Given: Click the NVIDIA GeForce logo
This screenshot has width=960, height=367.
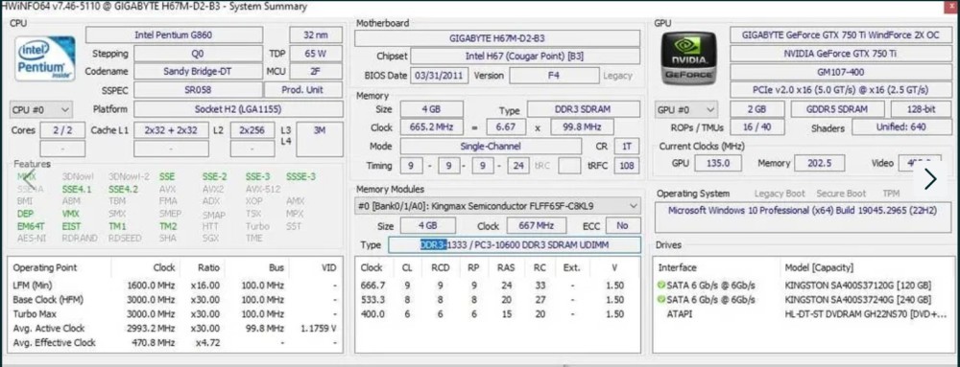Looking at the screenshot, I should [x=688, y=58].
